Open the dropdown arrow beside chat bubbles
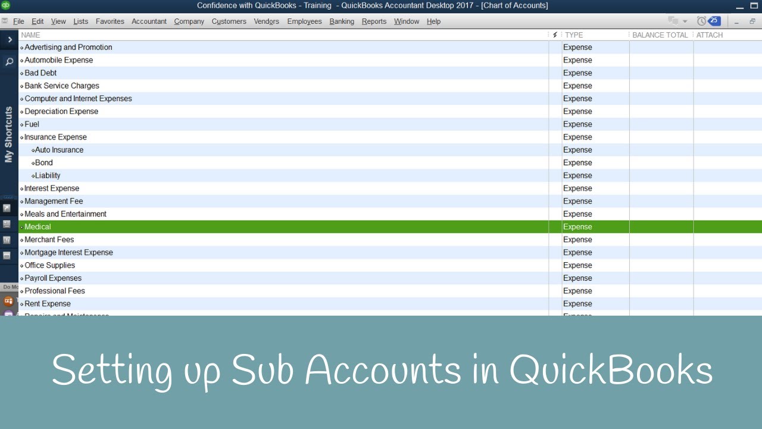This screenshot has width=762, height=429. click(685, 21)
